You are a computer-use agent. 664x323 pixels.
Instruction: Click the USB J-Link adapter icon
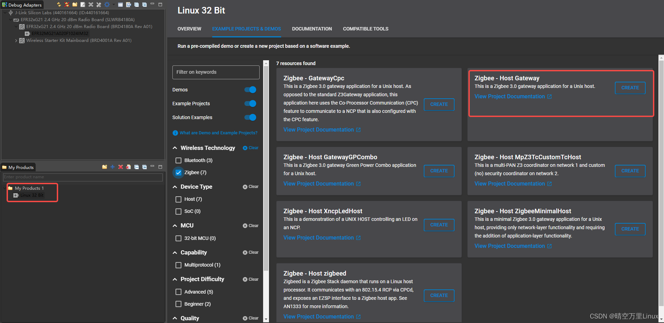(11, 13)
